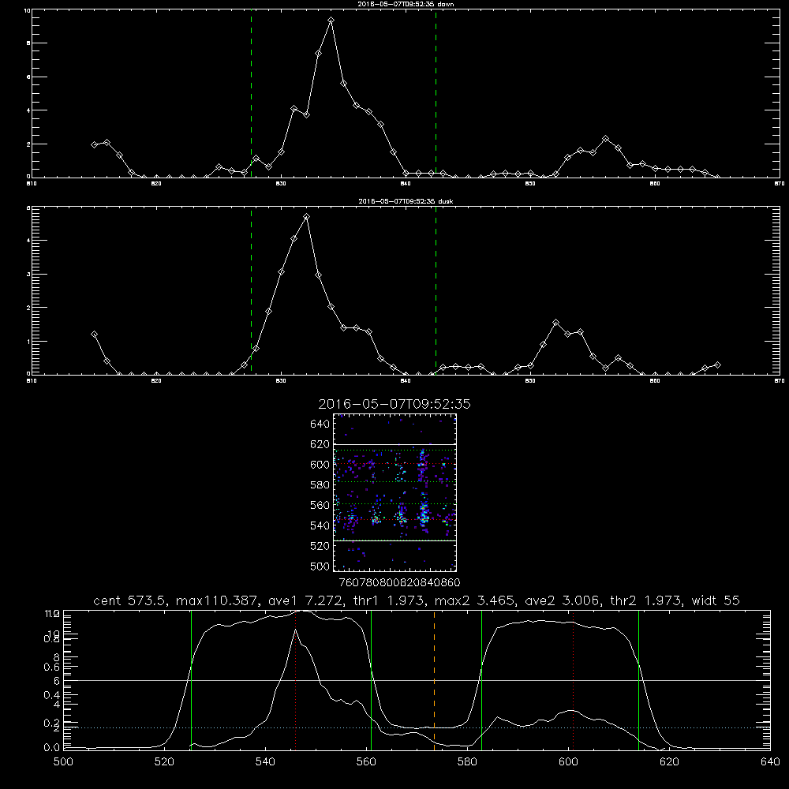Image resolution: width=789 pixels, height=789 pixels.
Task: Click the 600 label on bottom plot x-axis
Action: pyautogui.click(x=568, y=762)
